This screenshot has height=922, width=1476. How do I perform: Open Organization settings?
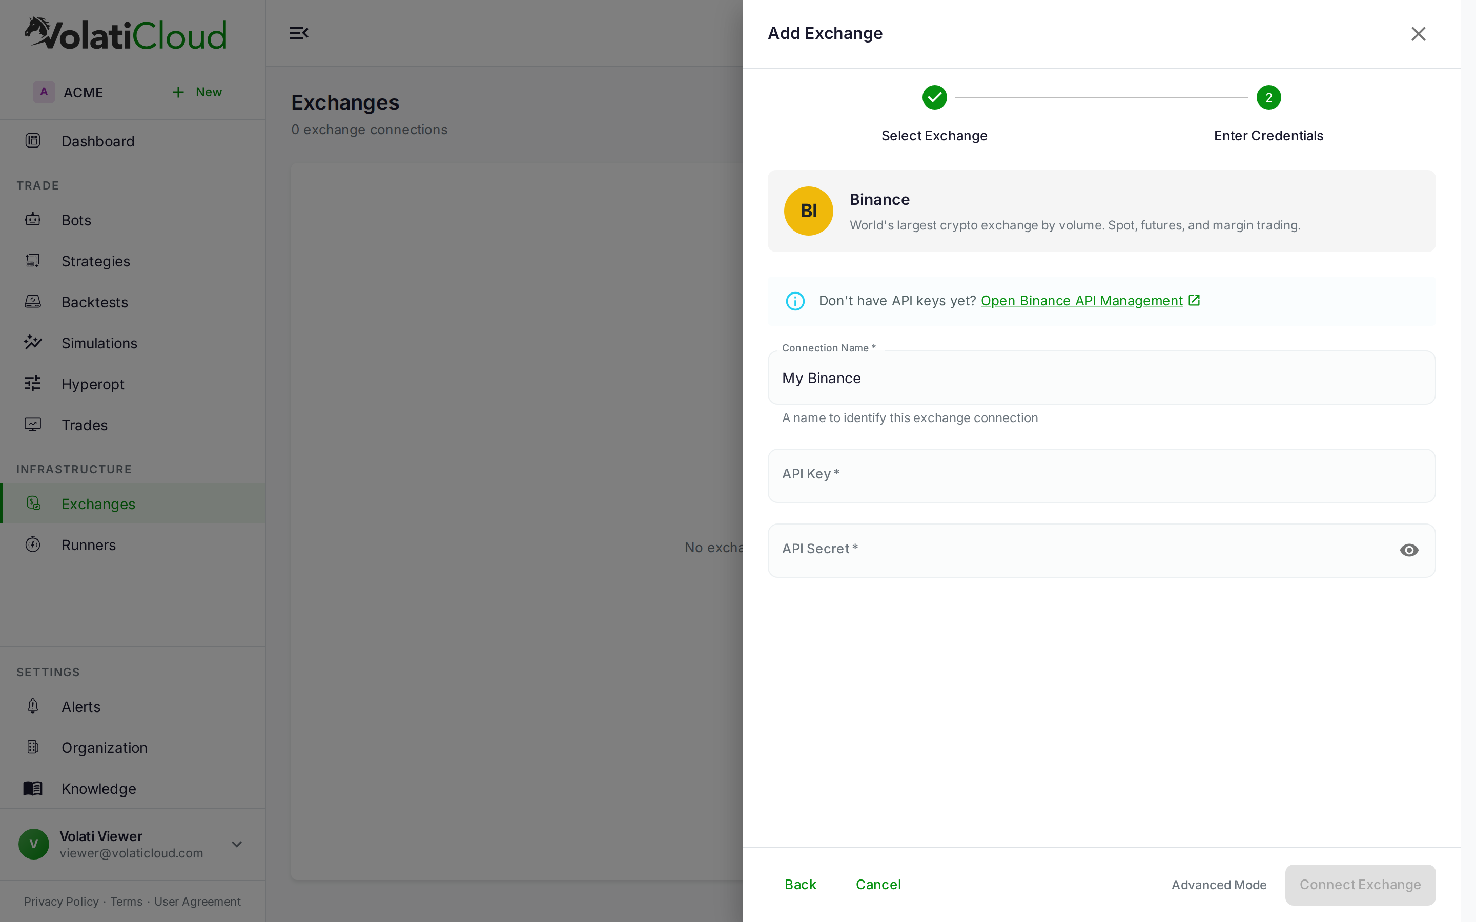pos(133,747)
